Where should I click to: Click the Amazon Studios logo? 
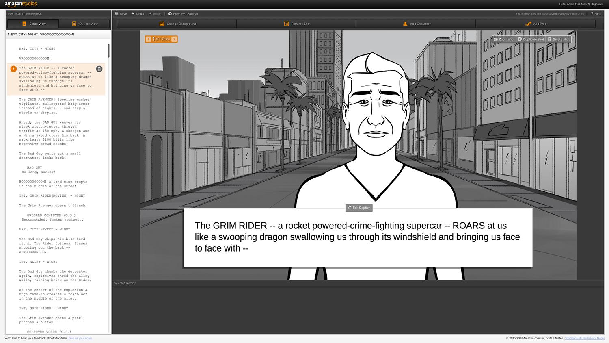click(x=21, y=4)
